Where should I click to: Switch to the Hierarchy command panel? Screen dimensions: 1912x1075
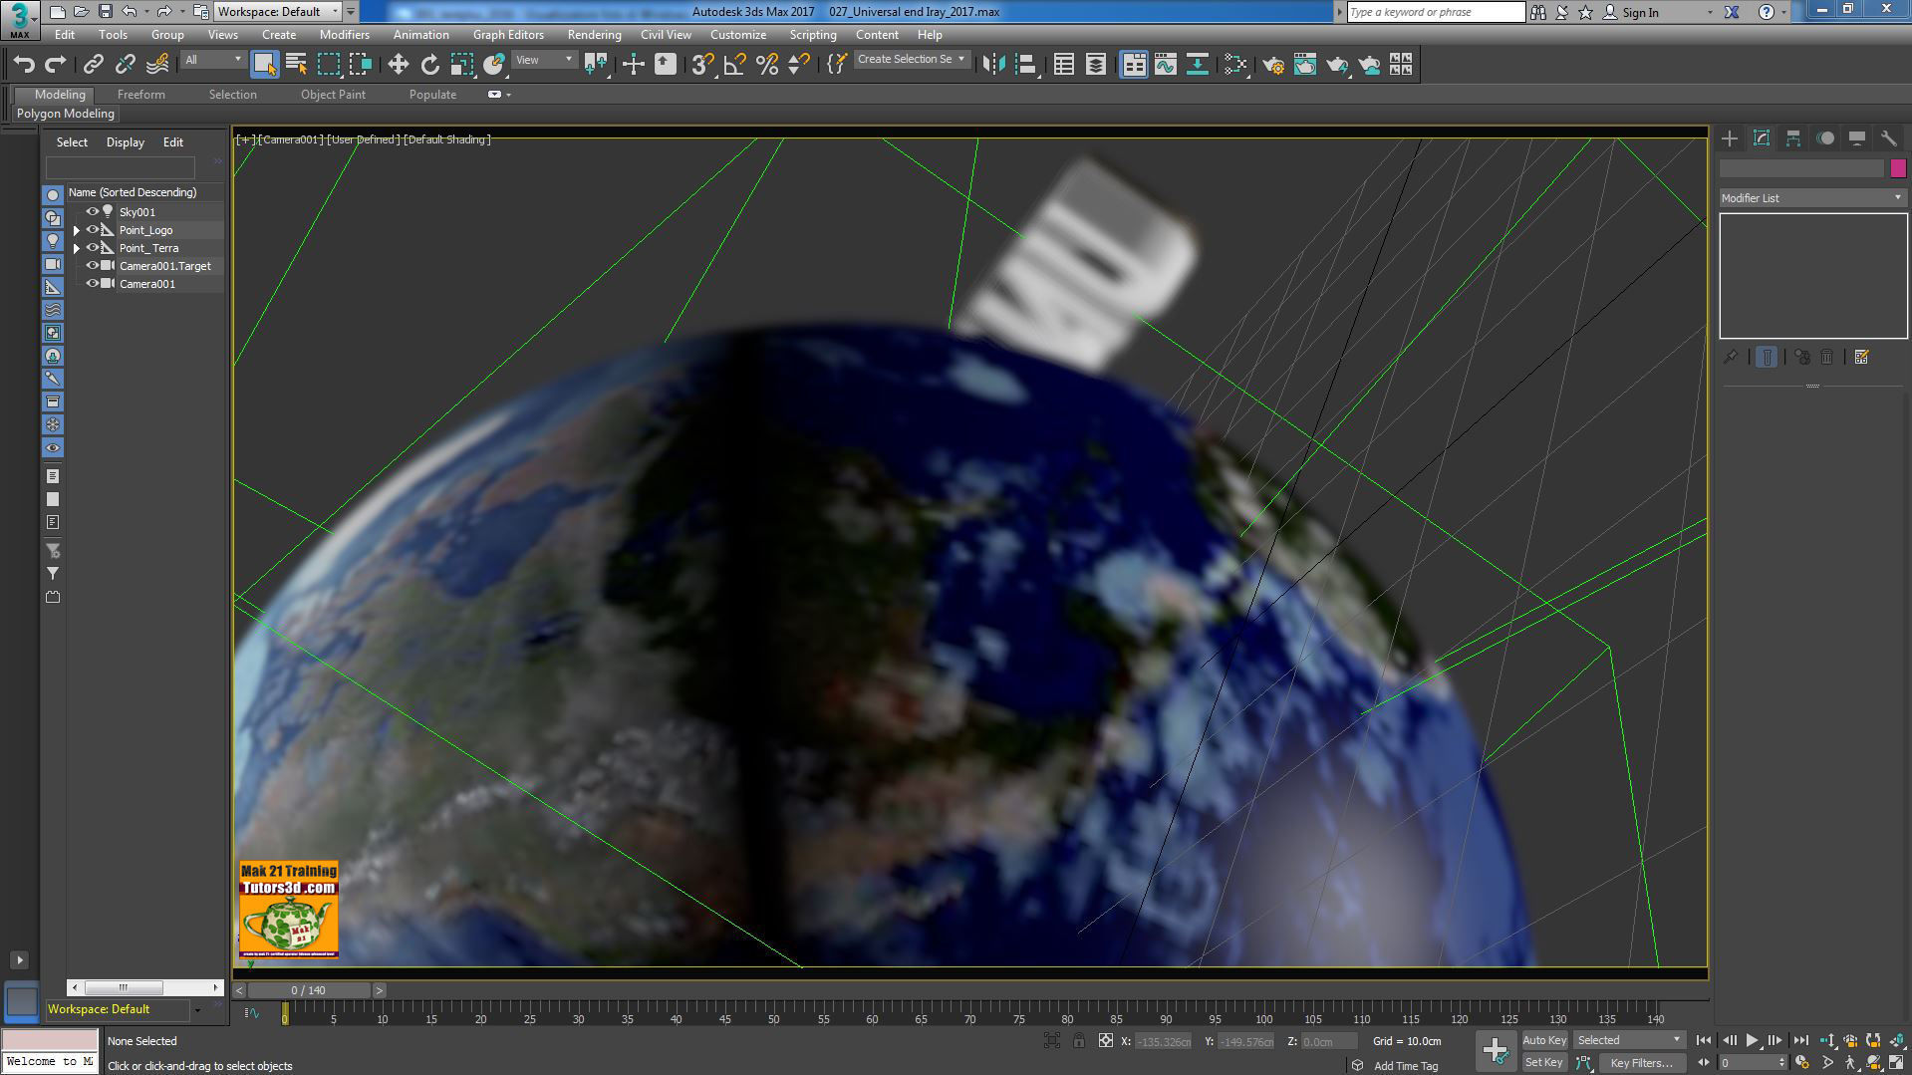(1793, 138)
